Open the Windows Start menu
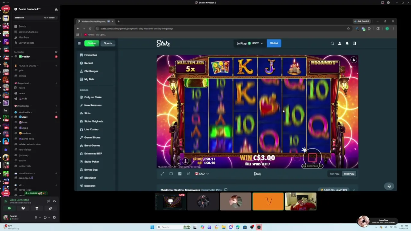Viewport: 411px width, 231px height. tap(152, 227)
